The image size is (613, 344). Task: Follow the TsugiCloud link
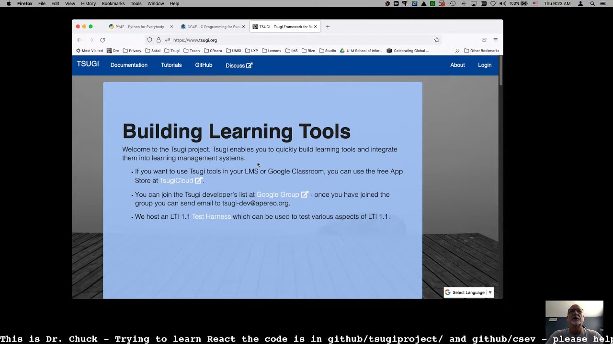point(181,181)
